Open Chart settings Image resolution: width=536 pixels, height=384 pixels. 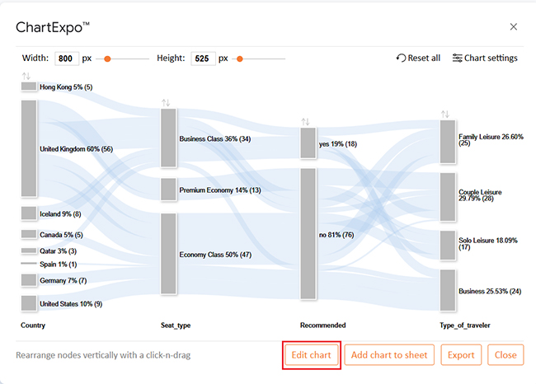click(485, 59)
